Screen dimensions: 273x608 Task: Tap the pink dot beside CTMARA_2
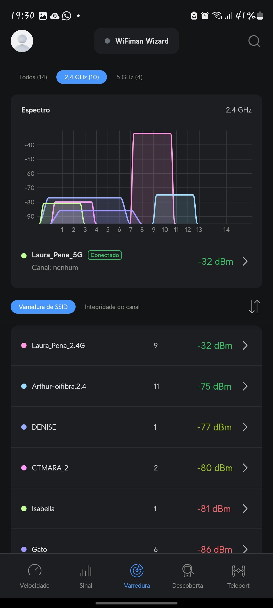[24, 468]
